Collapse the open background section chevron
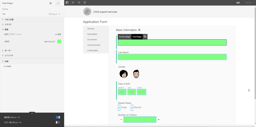This screenshot has width=256, height=127. coord(3,29)
